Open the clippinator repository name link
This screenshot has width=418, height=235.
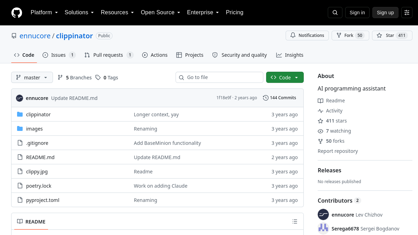(x=74, y=36)
